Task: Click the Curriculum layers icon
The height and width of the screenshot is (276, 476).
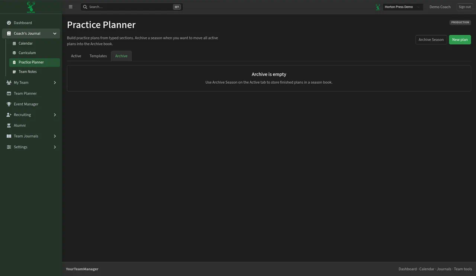Action: (x=15, y=53)
